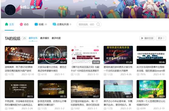
Task: Open the 动态 tab
Action: pyautogui.click(x=24, y=24)
